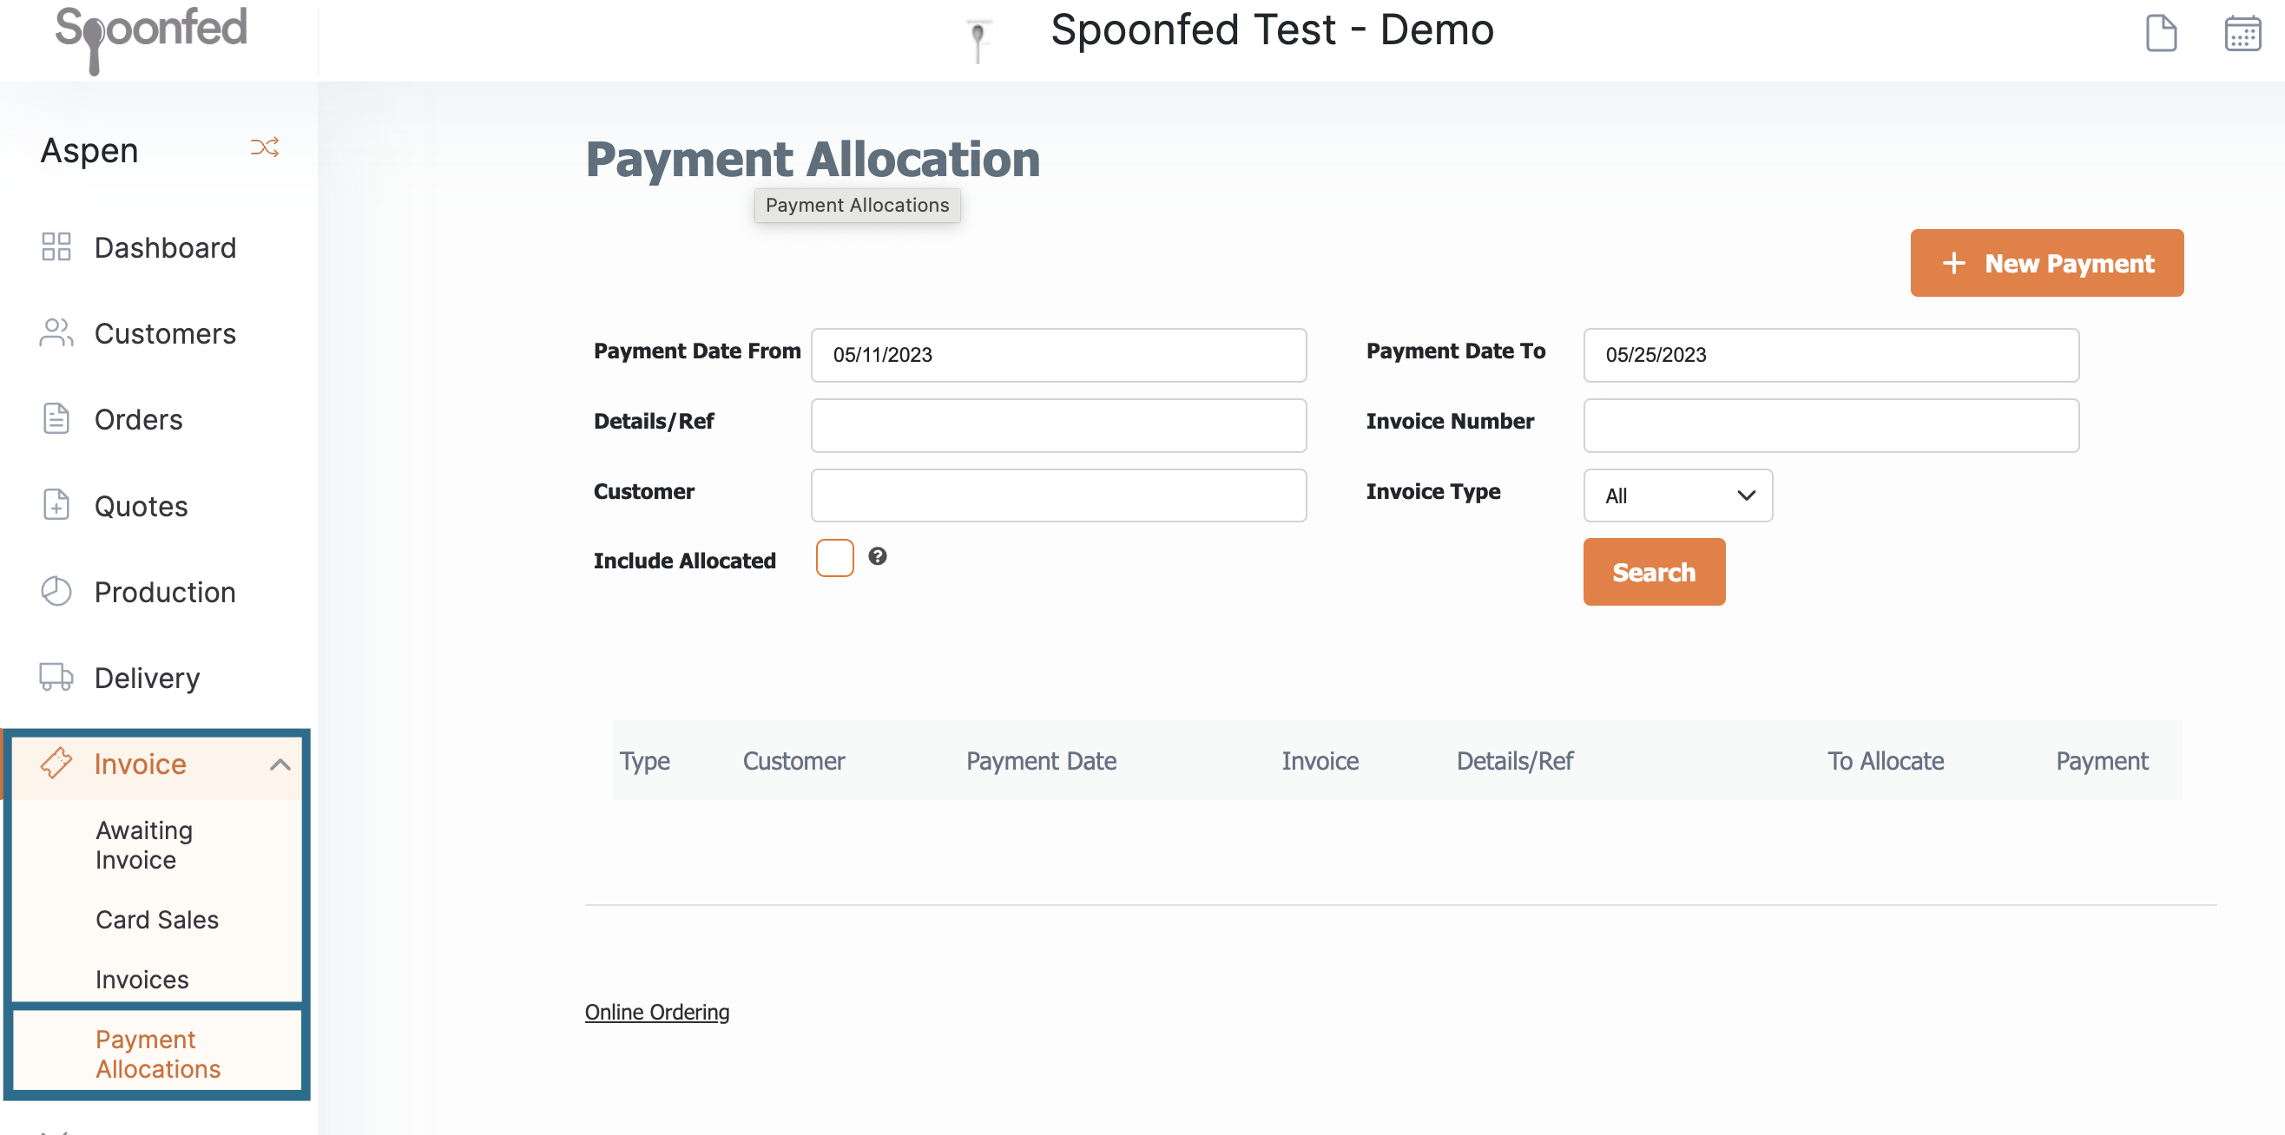Select Card Sales in sidebar
Image resolution: width=2285 pixels, height=1135 pixels.
coord(157,920)
